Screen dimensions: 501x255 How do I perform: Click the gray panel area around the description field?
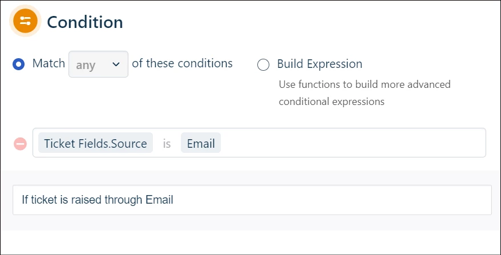pyautogui.click(x=251, y=222)
